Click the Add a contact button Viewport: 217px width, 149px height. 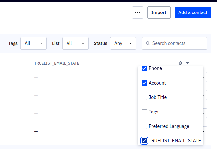click(193, 12)
